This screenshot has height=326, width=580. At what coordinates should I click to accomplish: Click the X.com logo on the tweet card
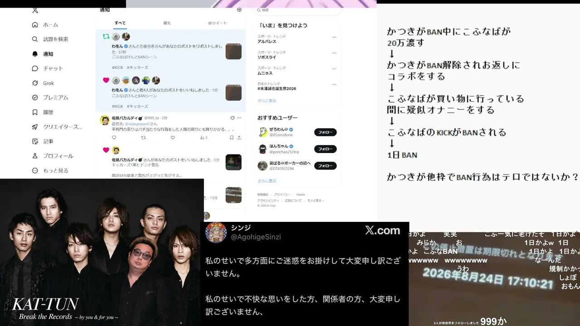point(382,230)
